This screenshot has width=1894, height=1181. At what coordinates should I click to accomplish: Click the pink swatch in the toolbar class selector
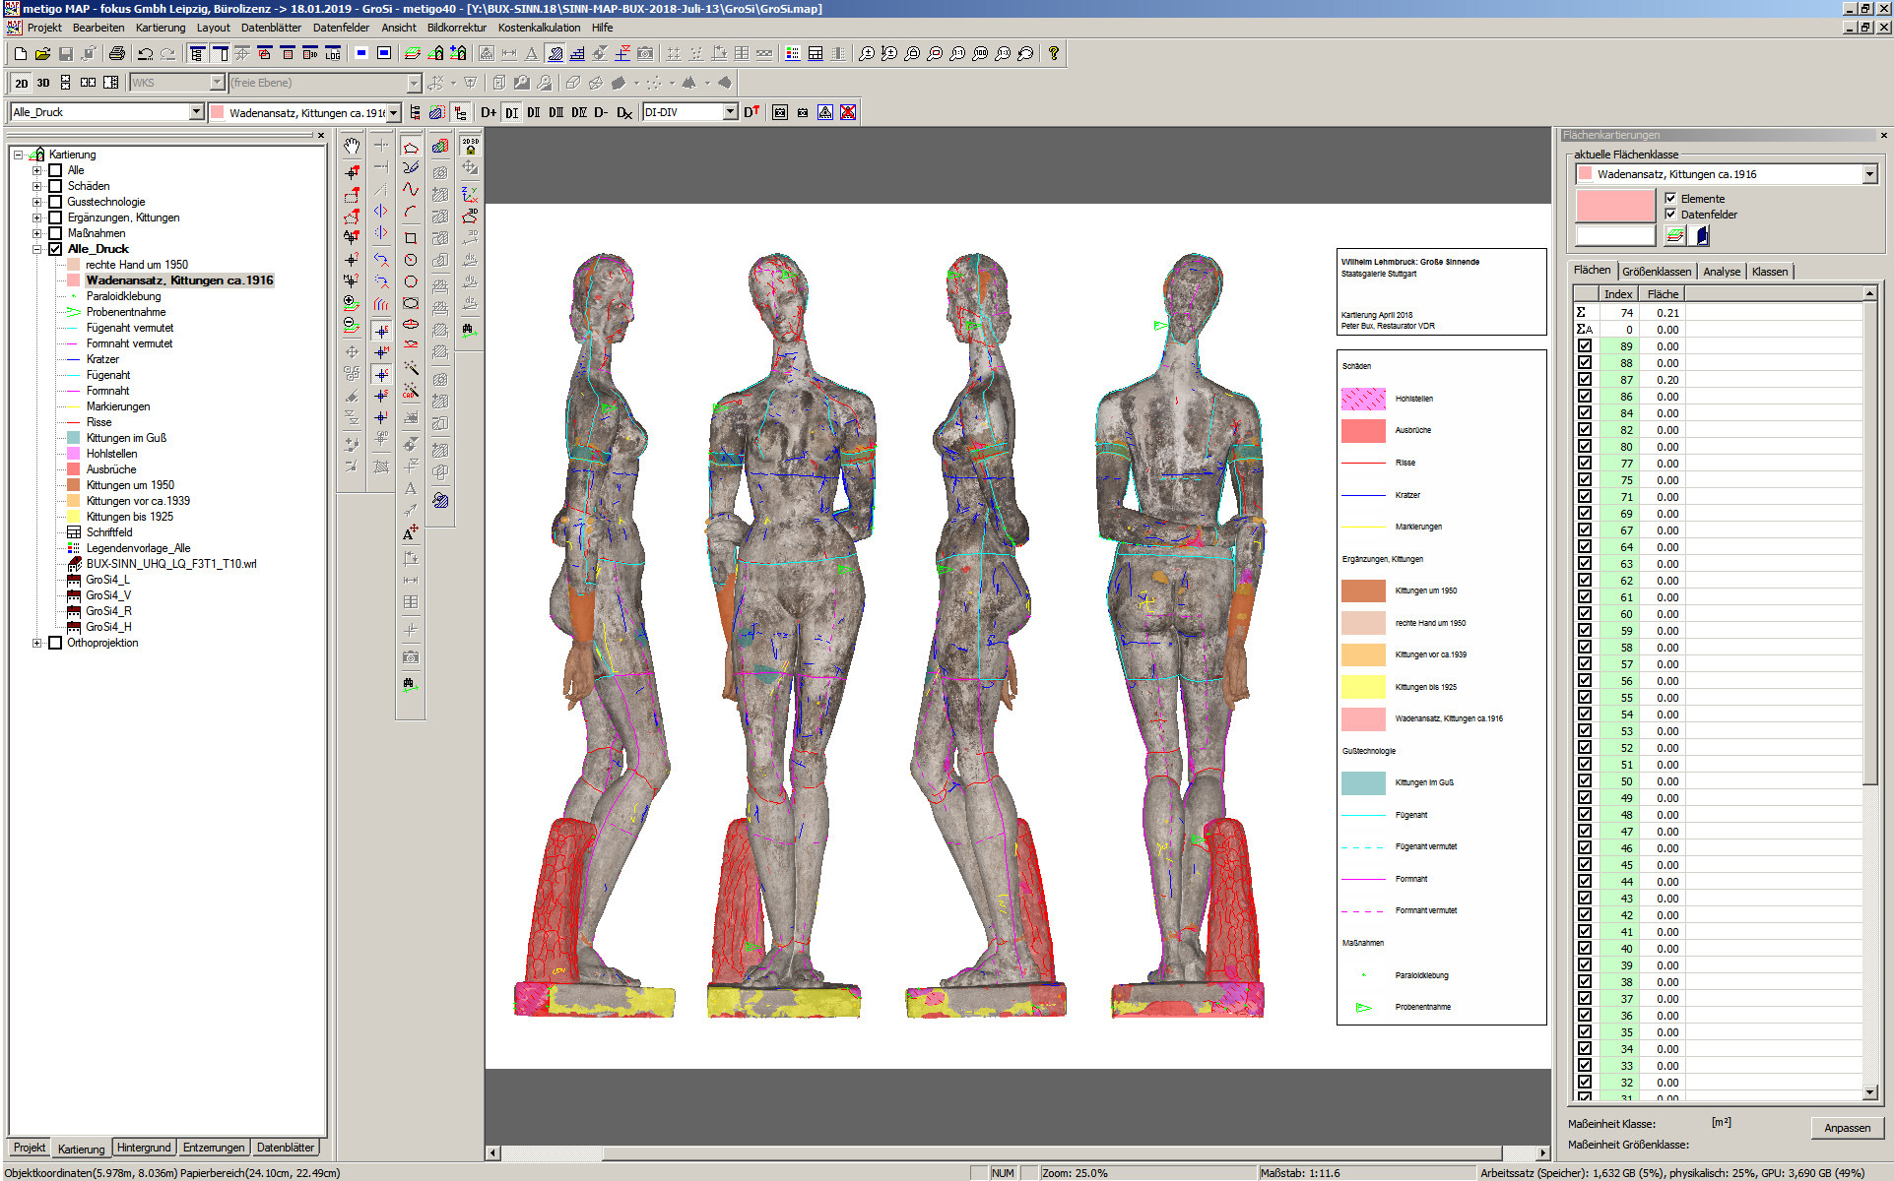click(x=218, y=112)
